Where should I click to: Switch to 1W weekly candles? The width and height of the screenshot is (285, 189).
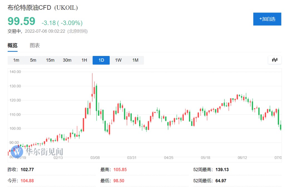click(x=118, y=60)
